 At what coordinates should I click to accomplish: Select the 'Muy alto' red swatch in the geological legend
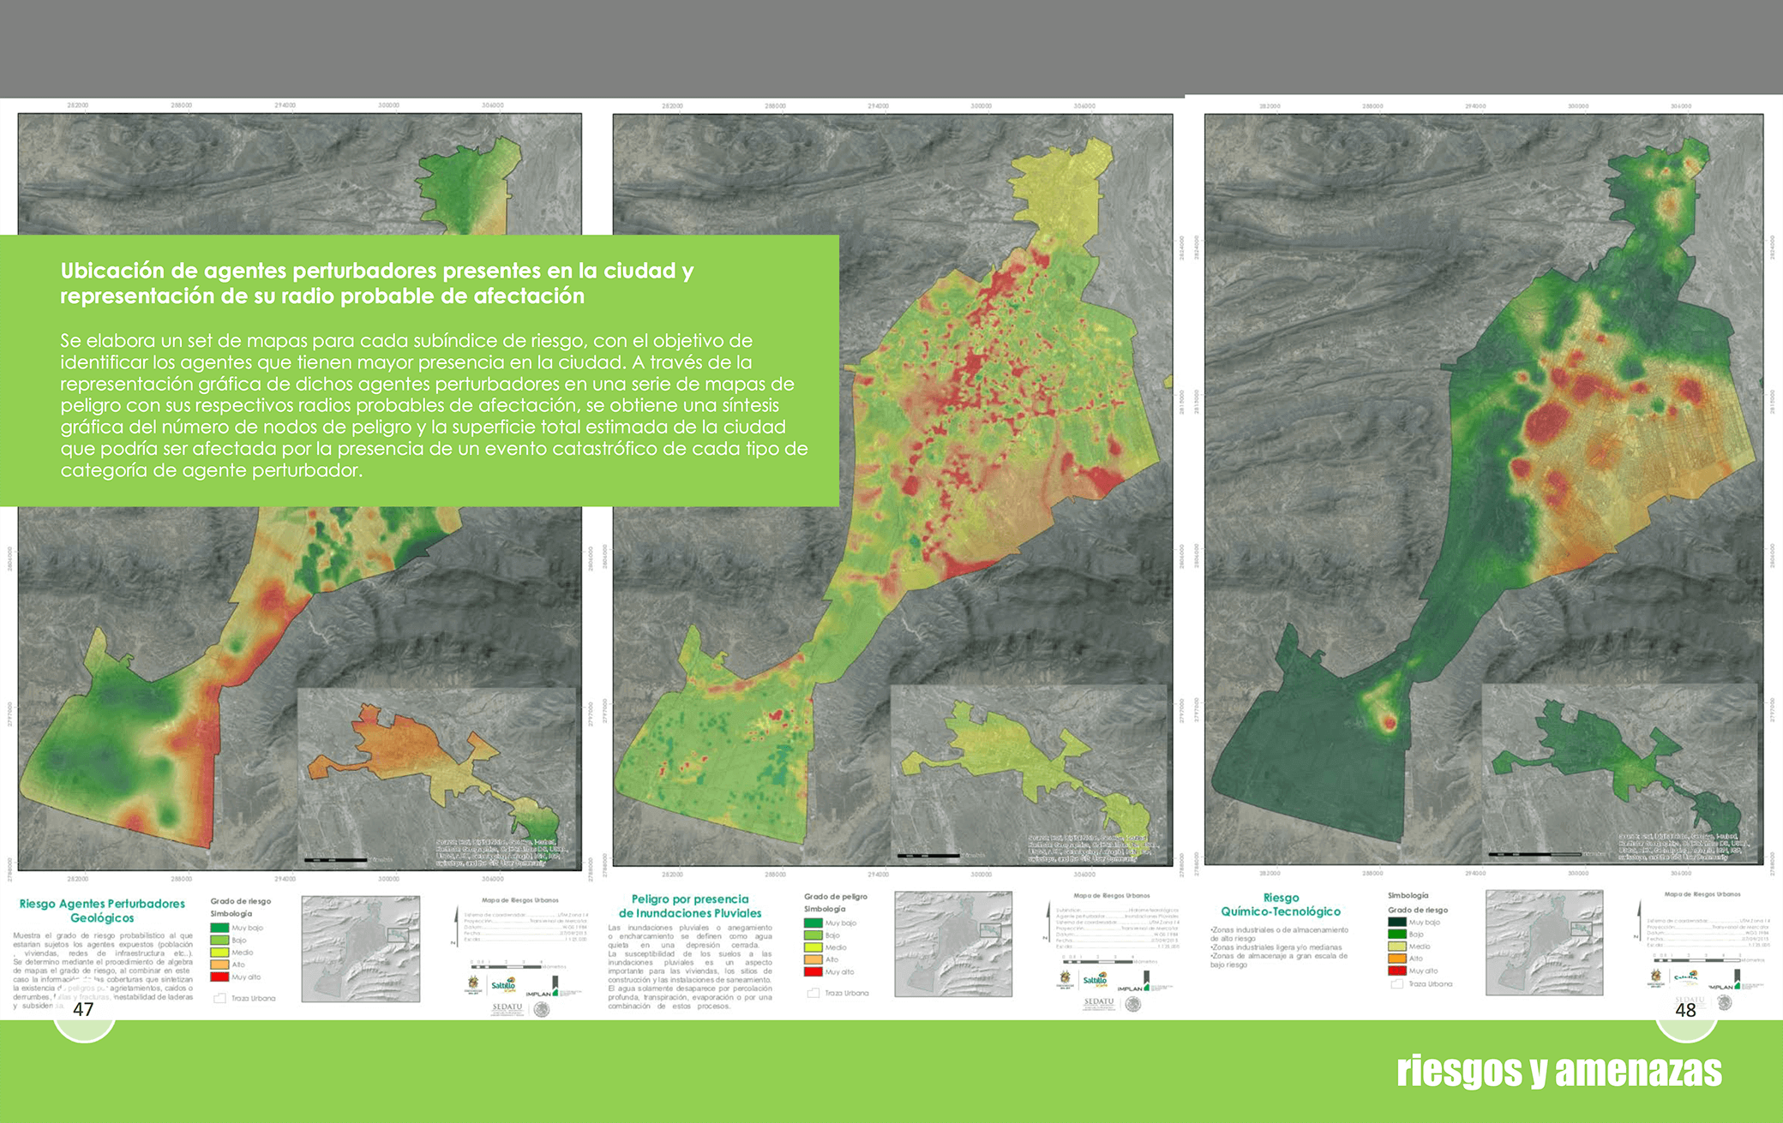[219, 977]
